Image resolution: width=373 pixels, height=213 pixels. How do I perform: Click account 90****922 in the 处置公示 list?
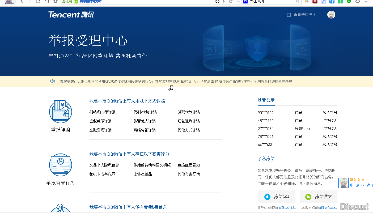(266, 113)
